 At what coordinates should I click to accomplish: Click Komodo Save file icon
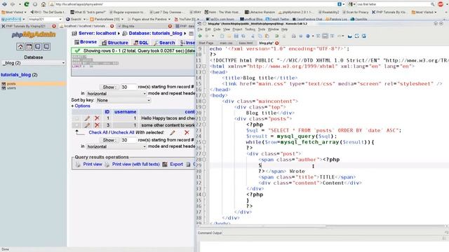click(236, 36)
